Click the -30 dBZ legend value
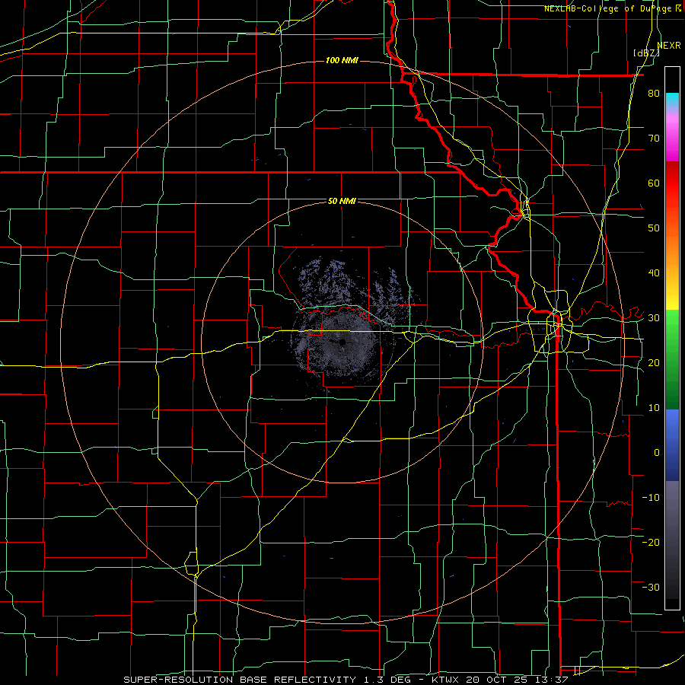This screenshot has height=685, width=685. click(651, 587)
